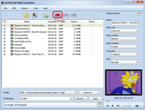Click the toolbar stop conversion button

[74, 15]
